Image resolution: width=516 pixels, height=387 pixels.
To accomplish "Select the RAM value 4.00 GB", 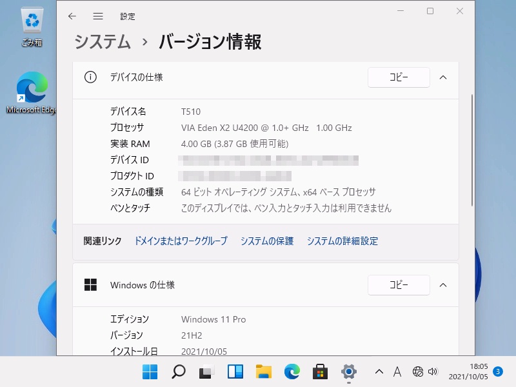I will click(235, 144).
